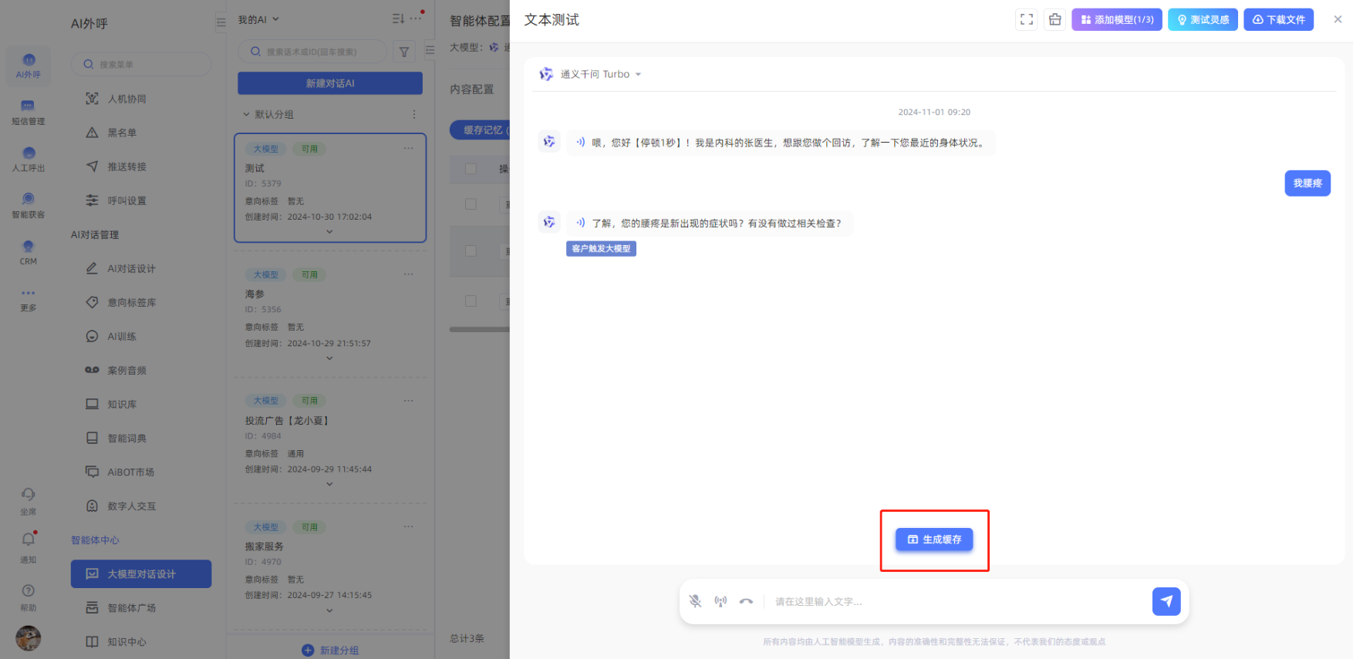
Task: Click the fullscreen expand icon
Action: tap(1026, 20)
